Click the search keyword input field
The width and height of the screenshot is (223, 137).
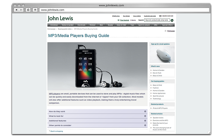click(x=157, y=20)
